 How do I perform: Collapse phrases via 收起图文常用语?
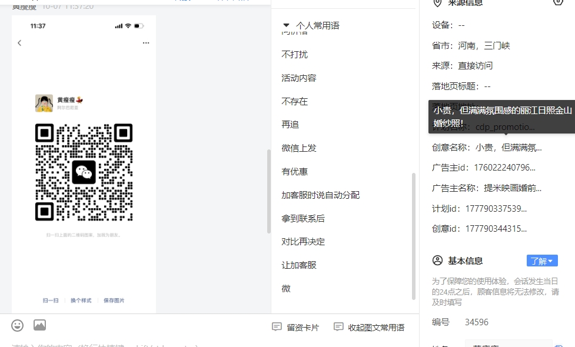click(369, 327)
